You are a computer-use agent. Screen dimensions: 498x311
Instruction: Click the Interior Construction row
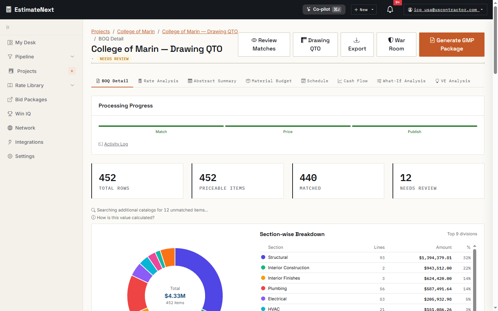point(366,268)
